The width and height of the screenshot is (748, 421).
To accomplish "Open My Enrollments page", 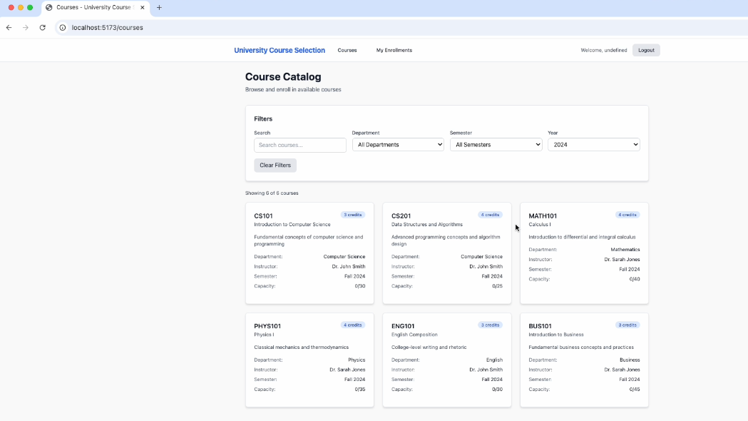I will [x=394, y=51].
